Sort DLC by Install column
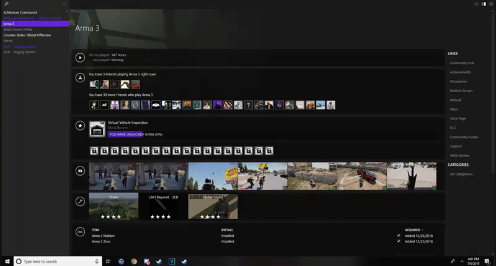The height and width of the screenshot is (266, 496). [227, 230]
